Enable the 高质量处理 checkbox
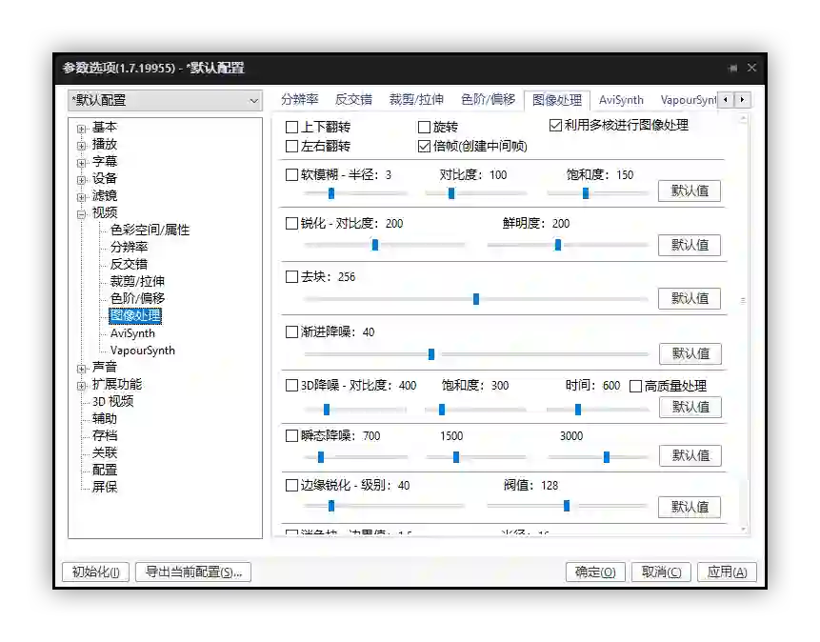 tap(636, 386)
